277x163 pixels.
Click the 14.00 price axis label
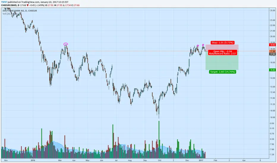pyautogui.click(x=273, y=78)
